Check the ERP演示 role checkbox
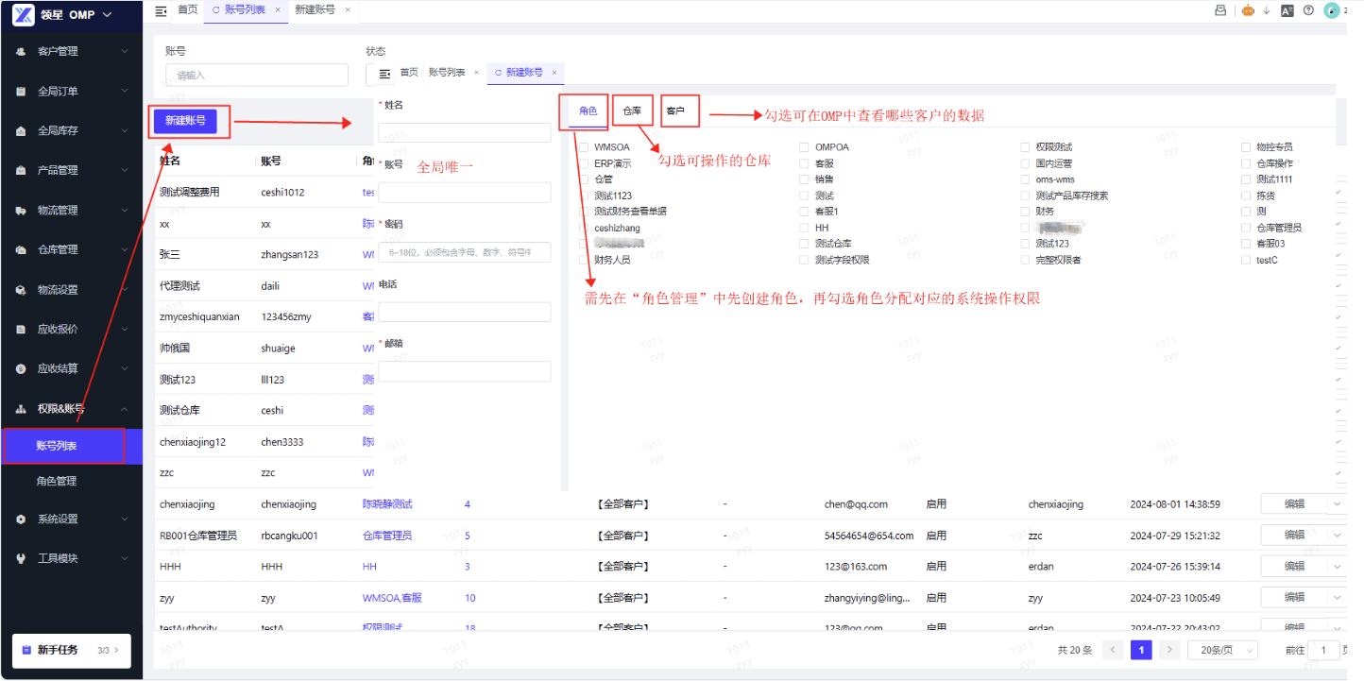The width and height of the screenshot is (1364, 681). point(584,163)
